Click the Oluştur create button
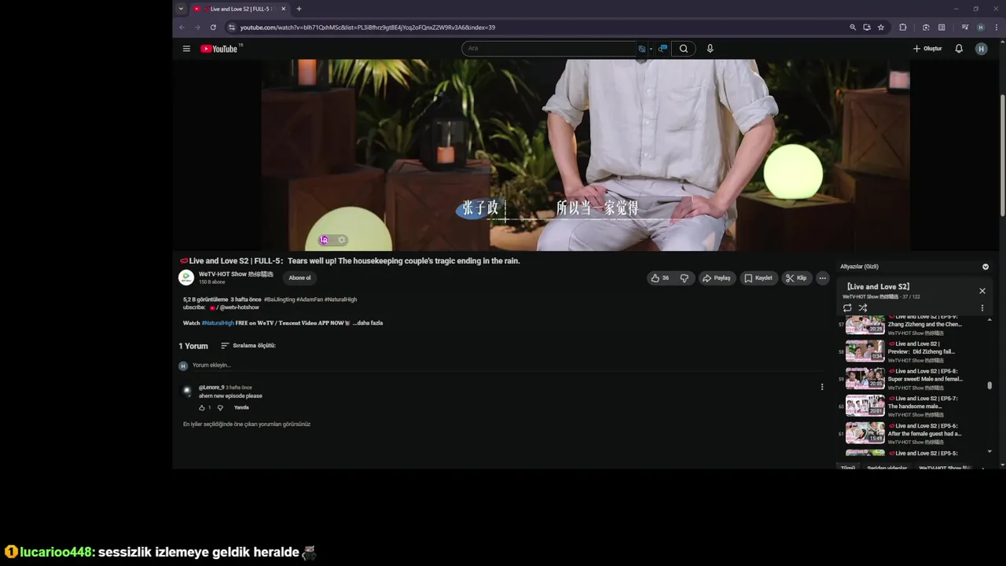The width and height of the screenshot is (1006, 566). tap(927, 49)
